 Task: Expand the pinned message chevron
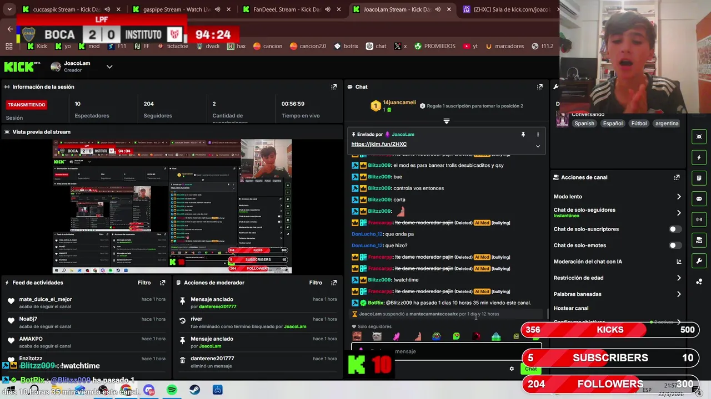tap(538, 146)
